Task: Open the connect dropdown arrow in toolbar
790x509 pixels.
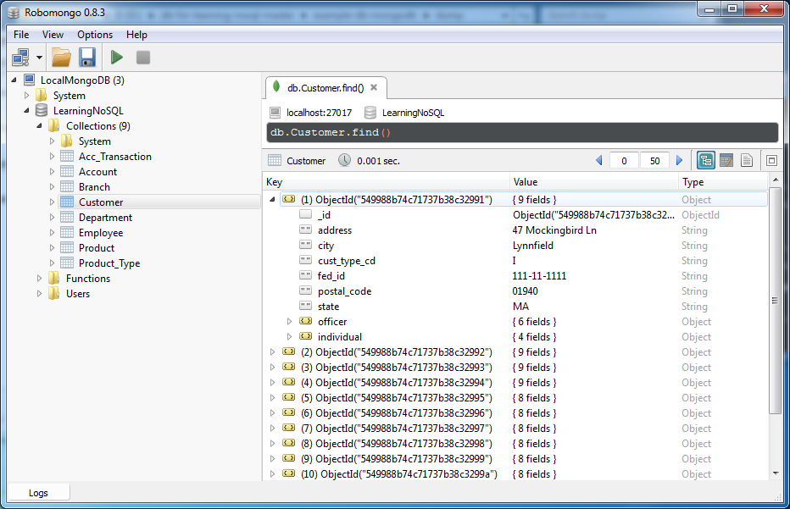Action: [39, 58]
